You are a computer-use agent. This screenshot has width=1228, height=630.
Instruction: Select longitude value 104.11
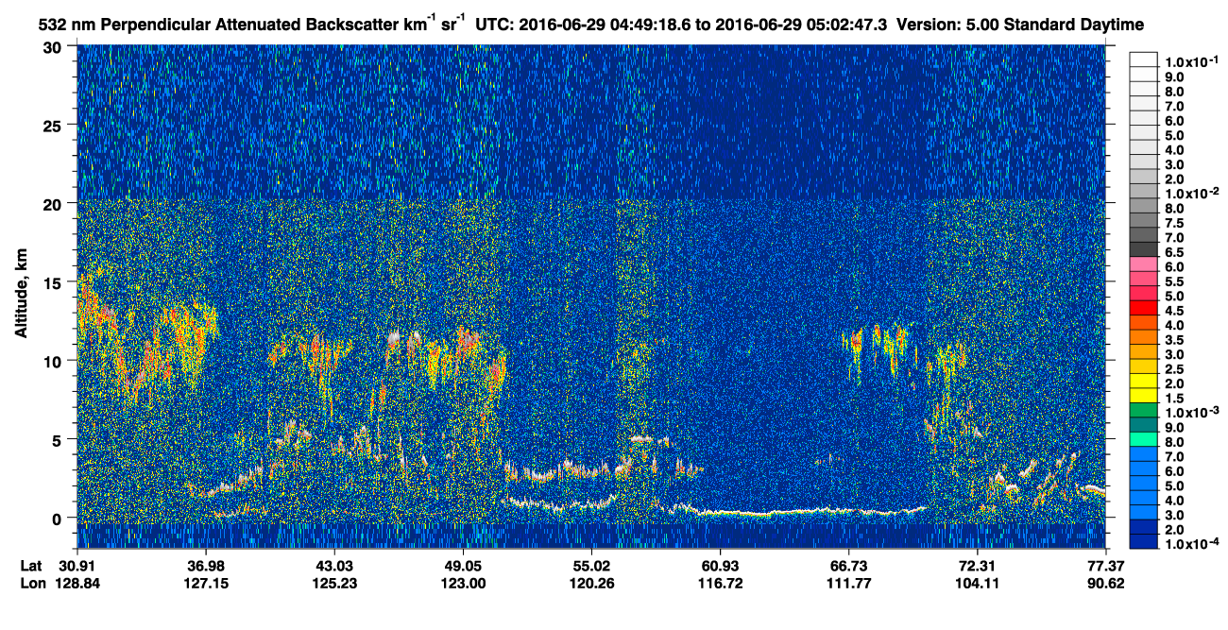tap(977, 584)
